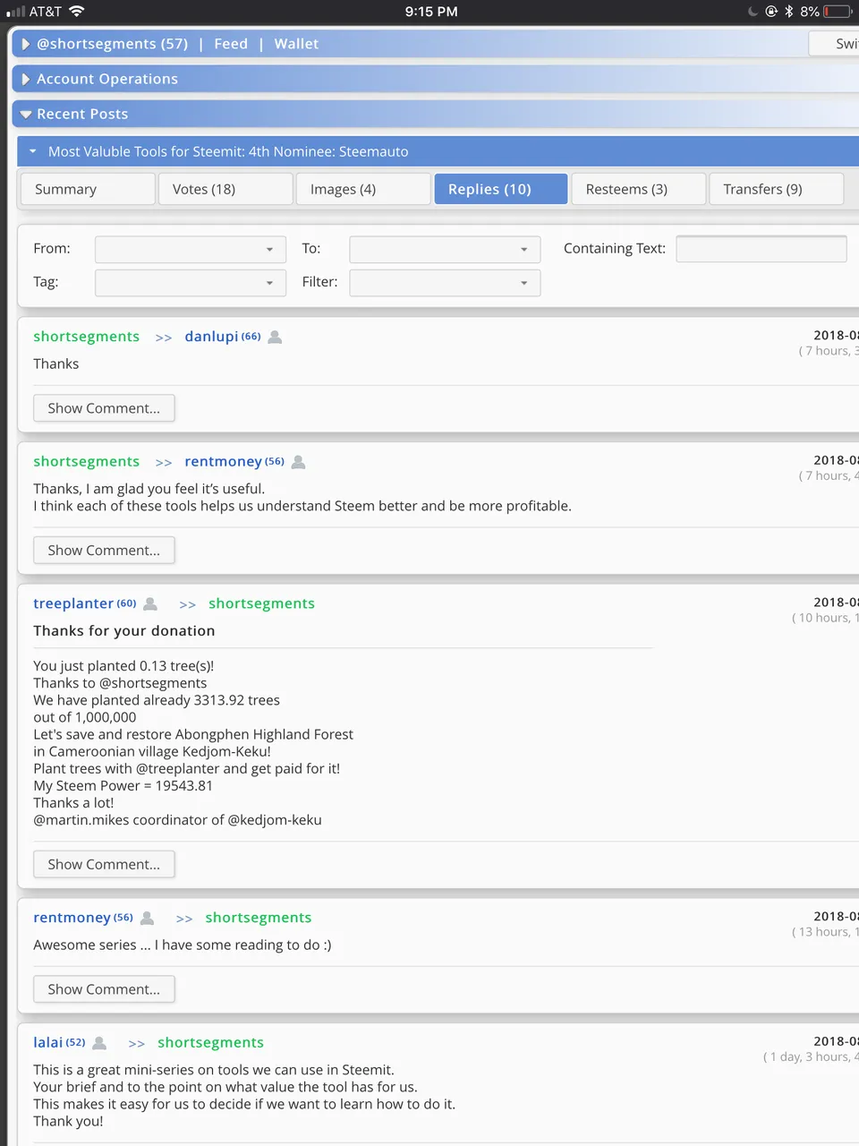This screenshot has width=859, height=1146.
Task: Show Comment under danlupi reply
Action: point(104,408)
